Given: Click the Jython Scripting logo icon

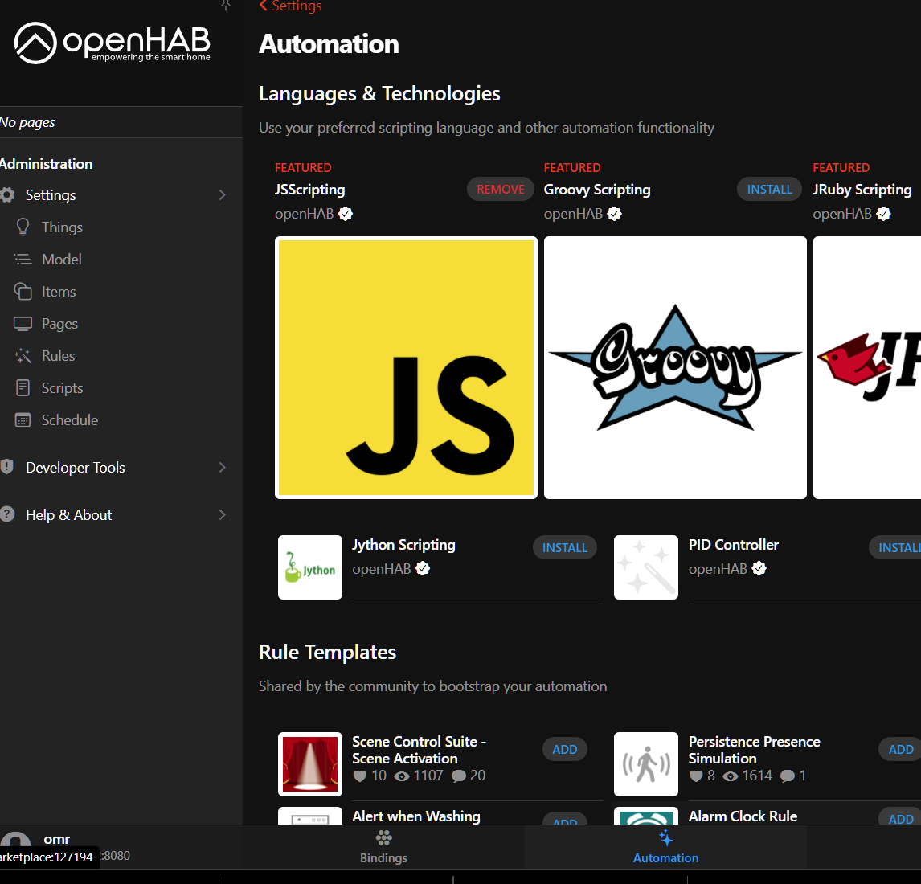Looking at the screenshot, I should tap(310, 567).
